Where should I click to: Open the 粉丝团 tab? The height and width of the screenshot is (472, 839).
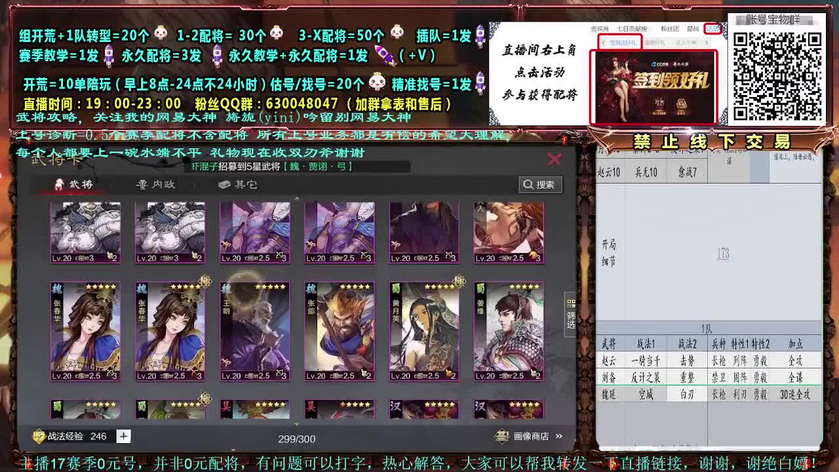click(669, 29)
